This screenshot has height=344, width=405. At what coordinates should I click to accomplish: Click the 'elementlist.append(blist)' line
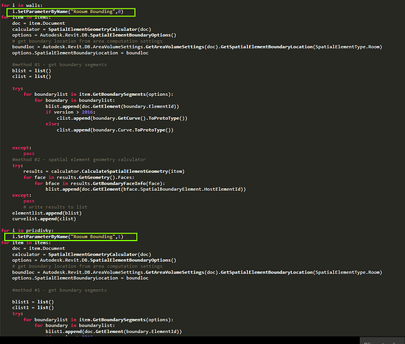point(47,213)
